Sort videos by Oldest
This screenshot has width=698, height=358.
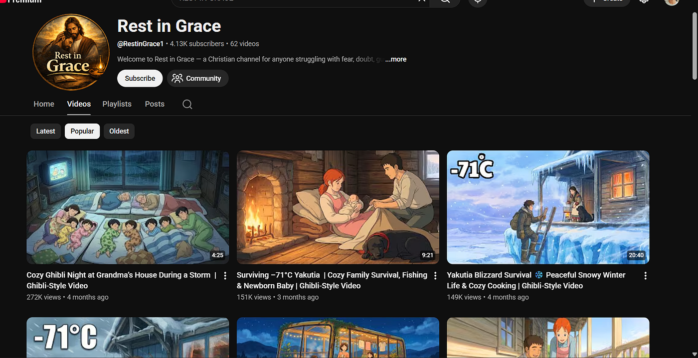[119, 131]
